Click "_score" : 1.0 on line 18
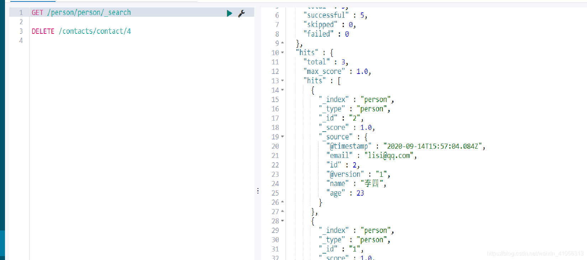 point(347,127)
